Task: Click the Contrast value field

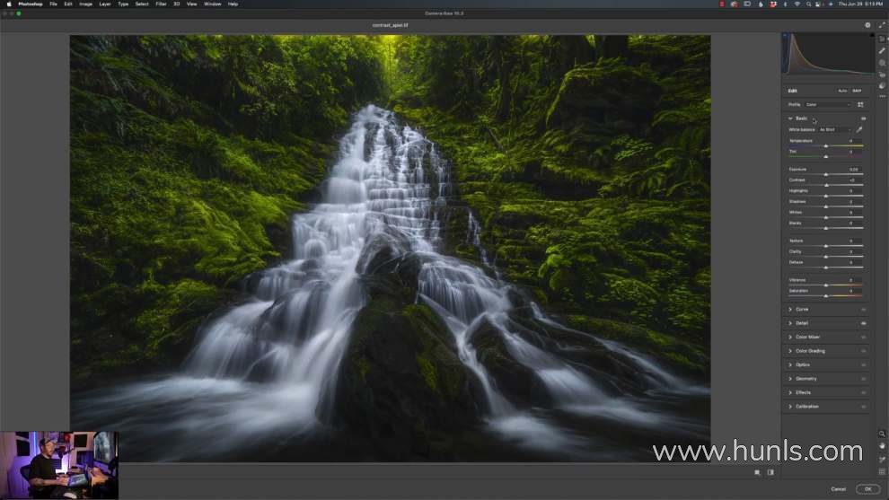Action: (853, 180)
